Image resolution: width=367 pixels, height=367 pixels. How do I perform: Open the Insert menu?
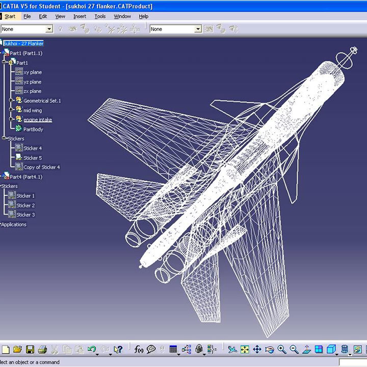click(x=80, y=16)
